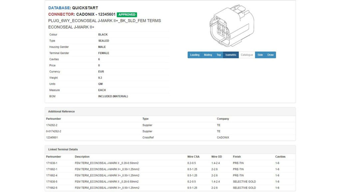341x192 pixels.
Task: Open supplier part 174262-2
Action: click(53, 125)
